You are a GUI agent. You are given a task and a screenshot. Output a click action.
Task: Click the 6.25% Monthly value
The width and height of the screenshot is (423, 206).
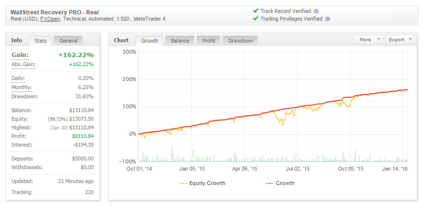click(86, 87)
